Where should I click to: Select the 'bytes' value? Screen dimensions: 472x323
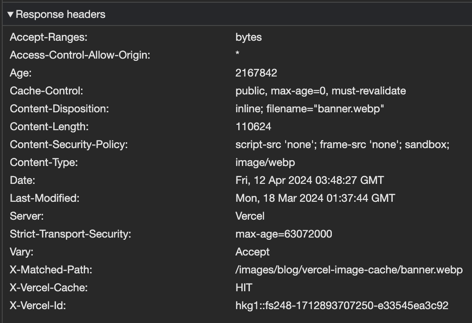pos(249,37)
